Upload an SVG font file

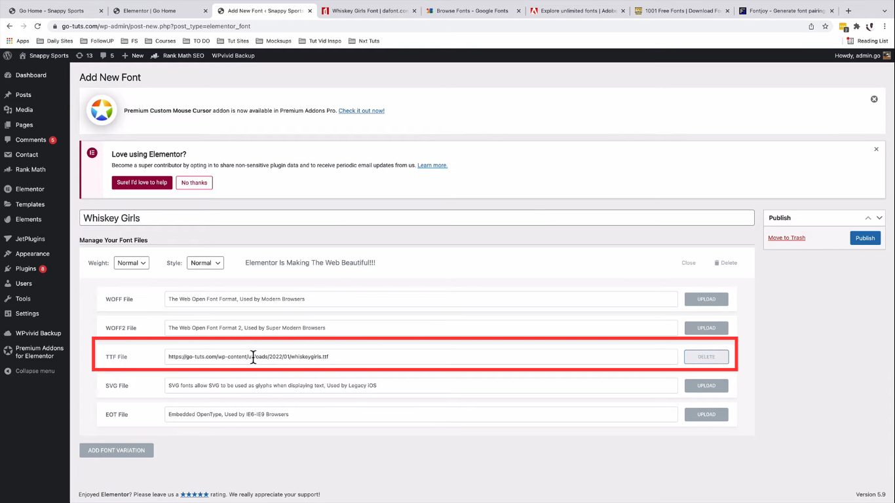(706, 386)
